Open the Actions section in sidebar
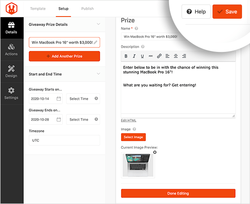 click(12, 50)
